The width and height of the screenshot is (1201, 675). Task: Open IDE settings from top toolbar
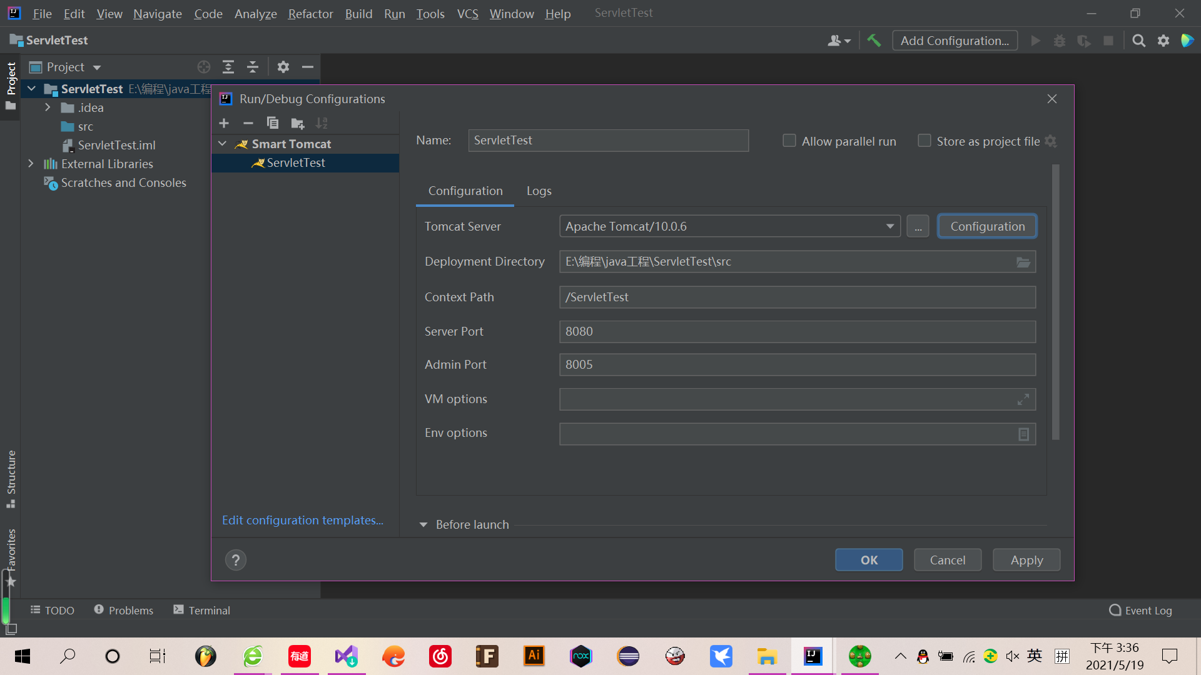[1163, 40]
